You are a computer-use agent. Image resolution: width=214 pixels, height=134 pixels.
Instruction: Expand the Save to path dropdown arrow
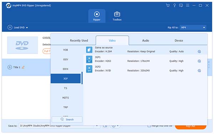97,126
